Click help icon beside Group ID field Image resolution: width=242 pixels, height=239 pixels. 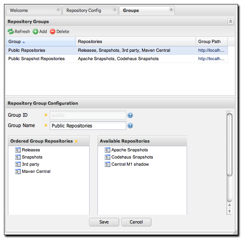130,116
